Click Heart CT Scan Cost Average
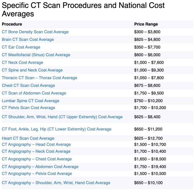Screen dimensions: 196x191 [x=28, y=138]
